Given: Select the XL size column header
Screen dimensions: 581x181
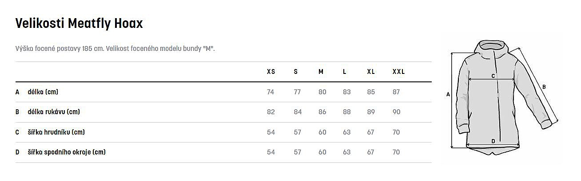Looking at the screenshot, I should click(371, 72).
